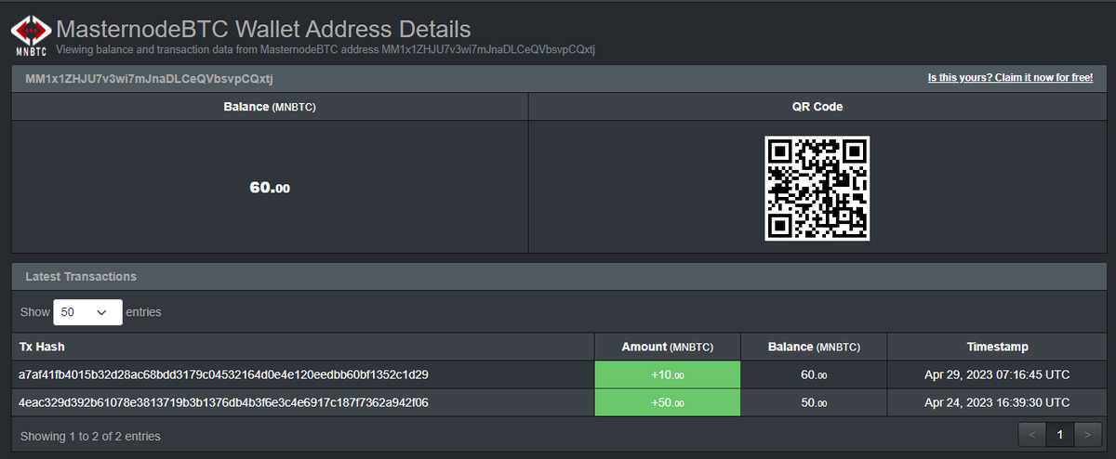Image resolution: width=1116 pixels, height=459 pixels.
Task: Click 'MasternodeBTC Wallet Address Details' page title
Action: pos(263,30)
